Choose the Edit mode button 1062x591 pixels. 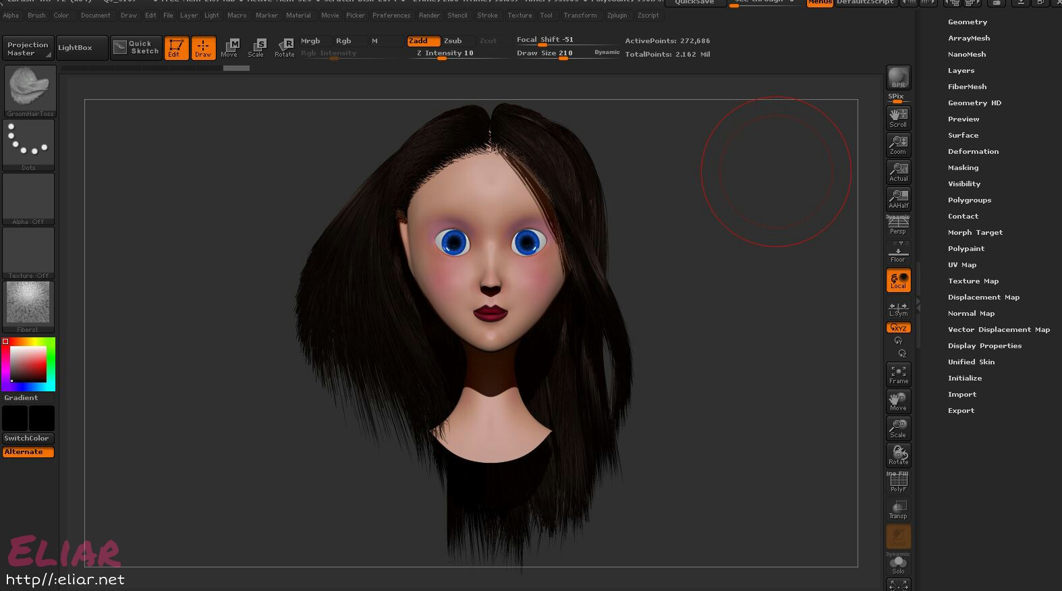pos(176,47)
